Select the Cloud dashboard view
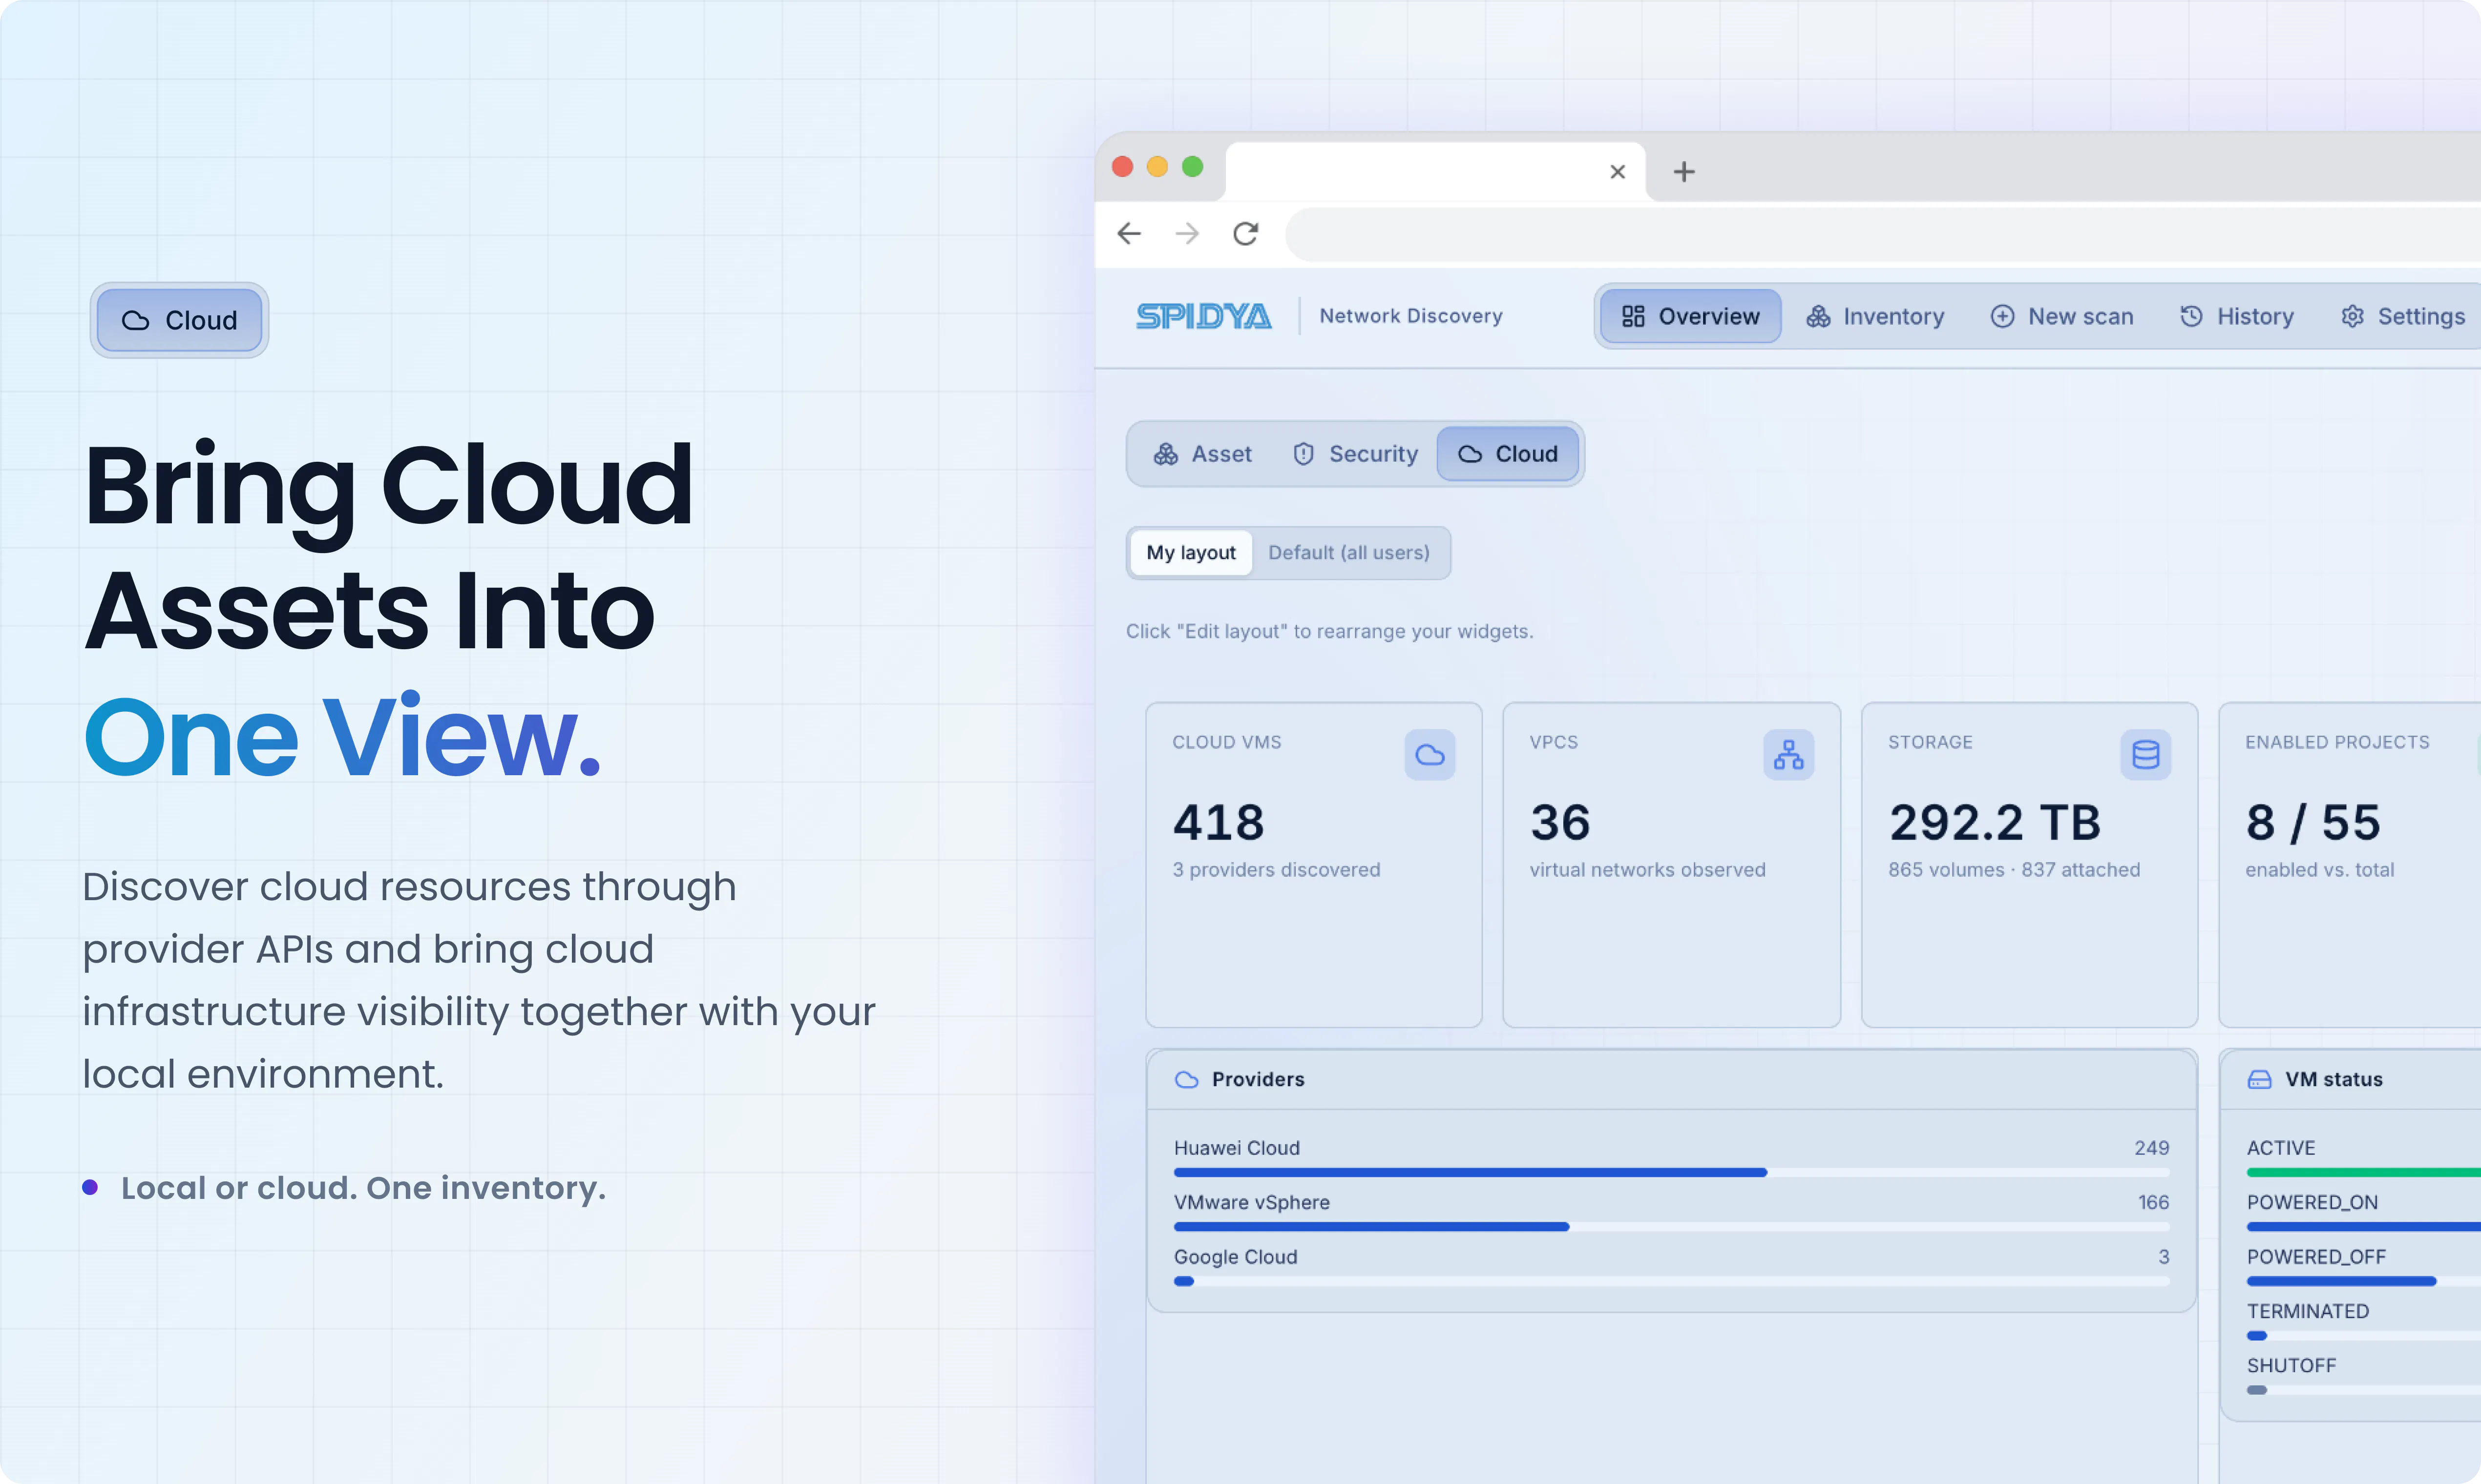The width and height of the screenshot is (2481, 1484). coord(1508,454)
